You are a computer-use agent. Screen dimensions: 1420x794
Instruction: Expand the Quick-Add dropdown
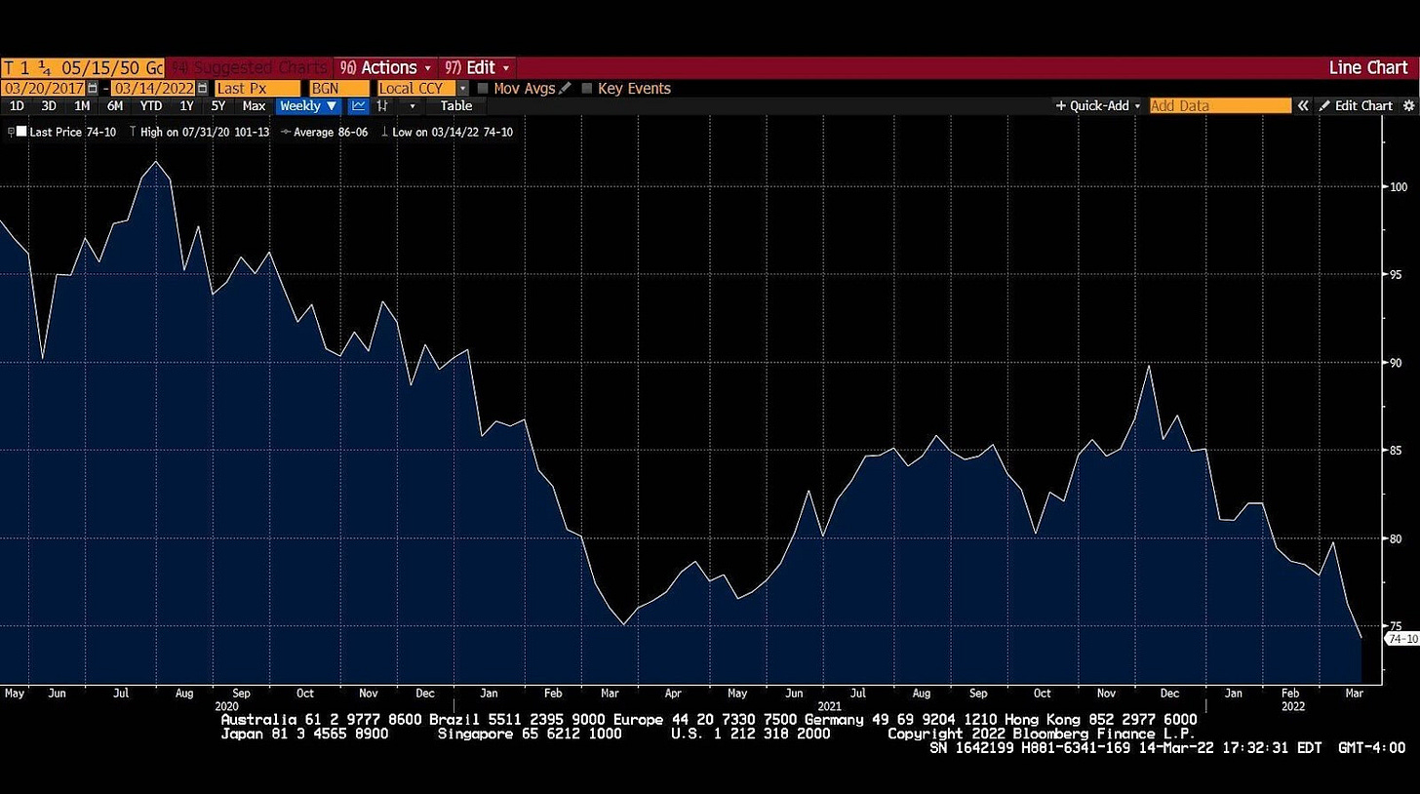point(1098,105)
